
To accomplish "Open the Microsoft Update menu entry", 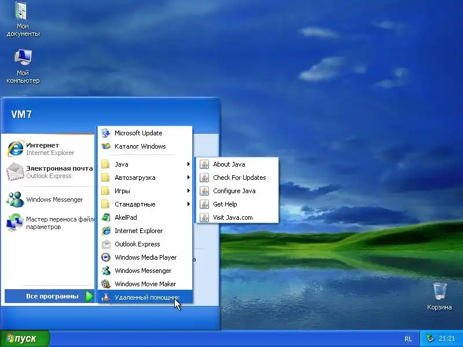I will click(145, 133).
